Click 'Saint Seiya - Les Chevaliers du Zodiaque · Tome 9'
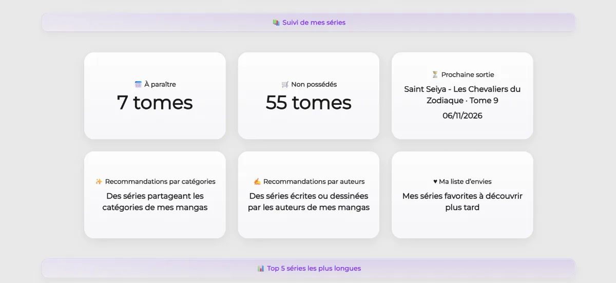The height and width of the screenshot is (283, 616). tap(463, 95)
